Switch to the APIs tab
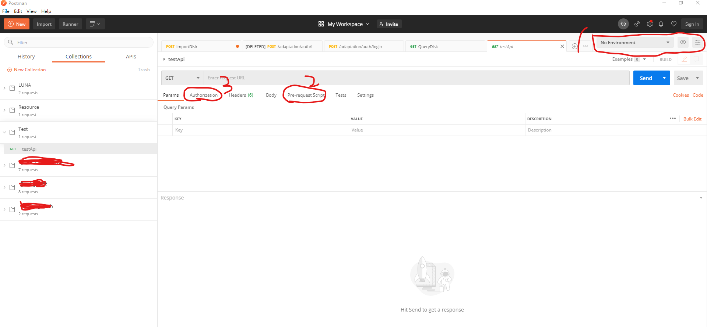707x327 pixels. point(131,57)
